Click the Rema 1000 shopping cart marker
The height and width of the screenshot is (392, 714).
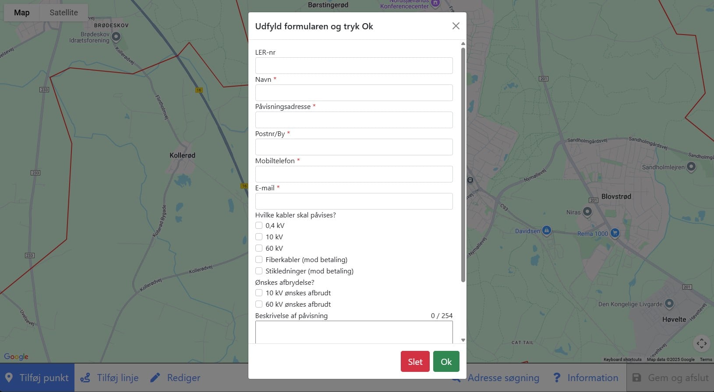[615, 233]
